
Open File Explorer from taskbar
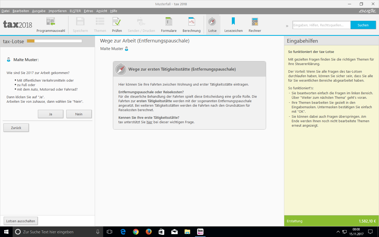187,232
